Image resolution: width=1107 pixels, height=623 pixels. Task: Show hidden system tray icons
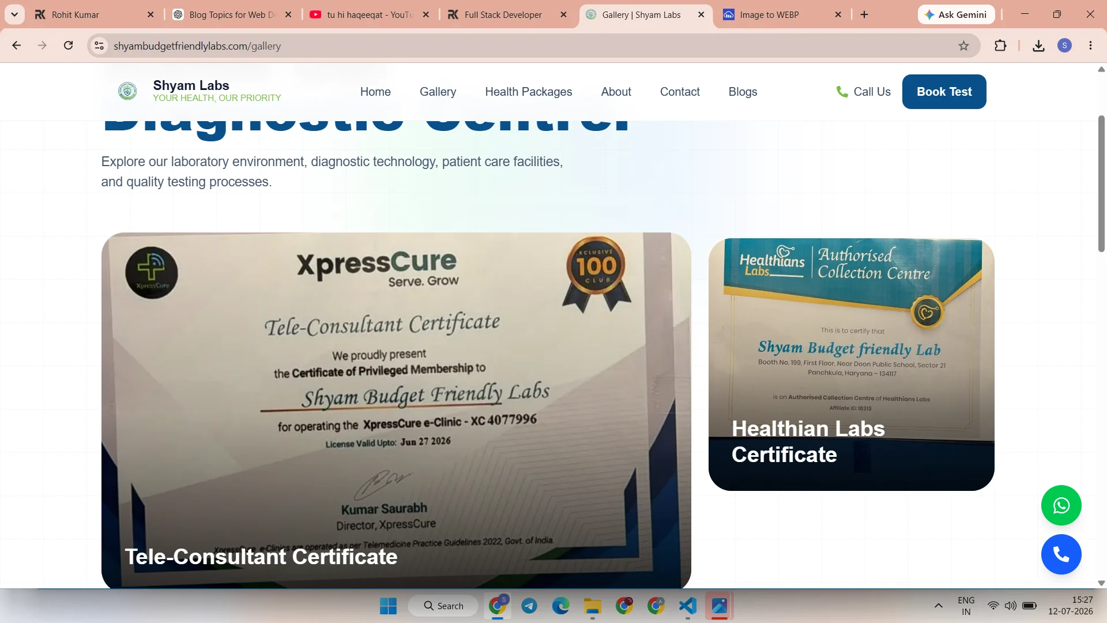tap(939, 606)
